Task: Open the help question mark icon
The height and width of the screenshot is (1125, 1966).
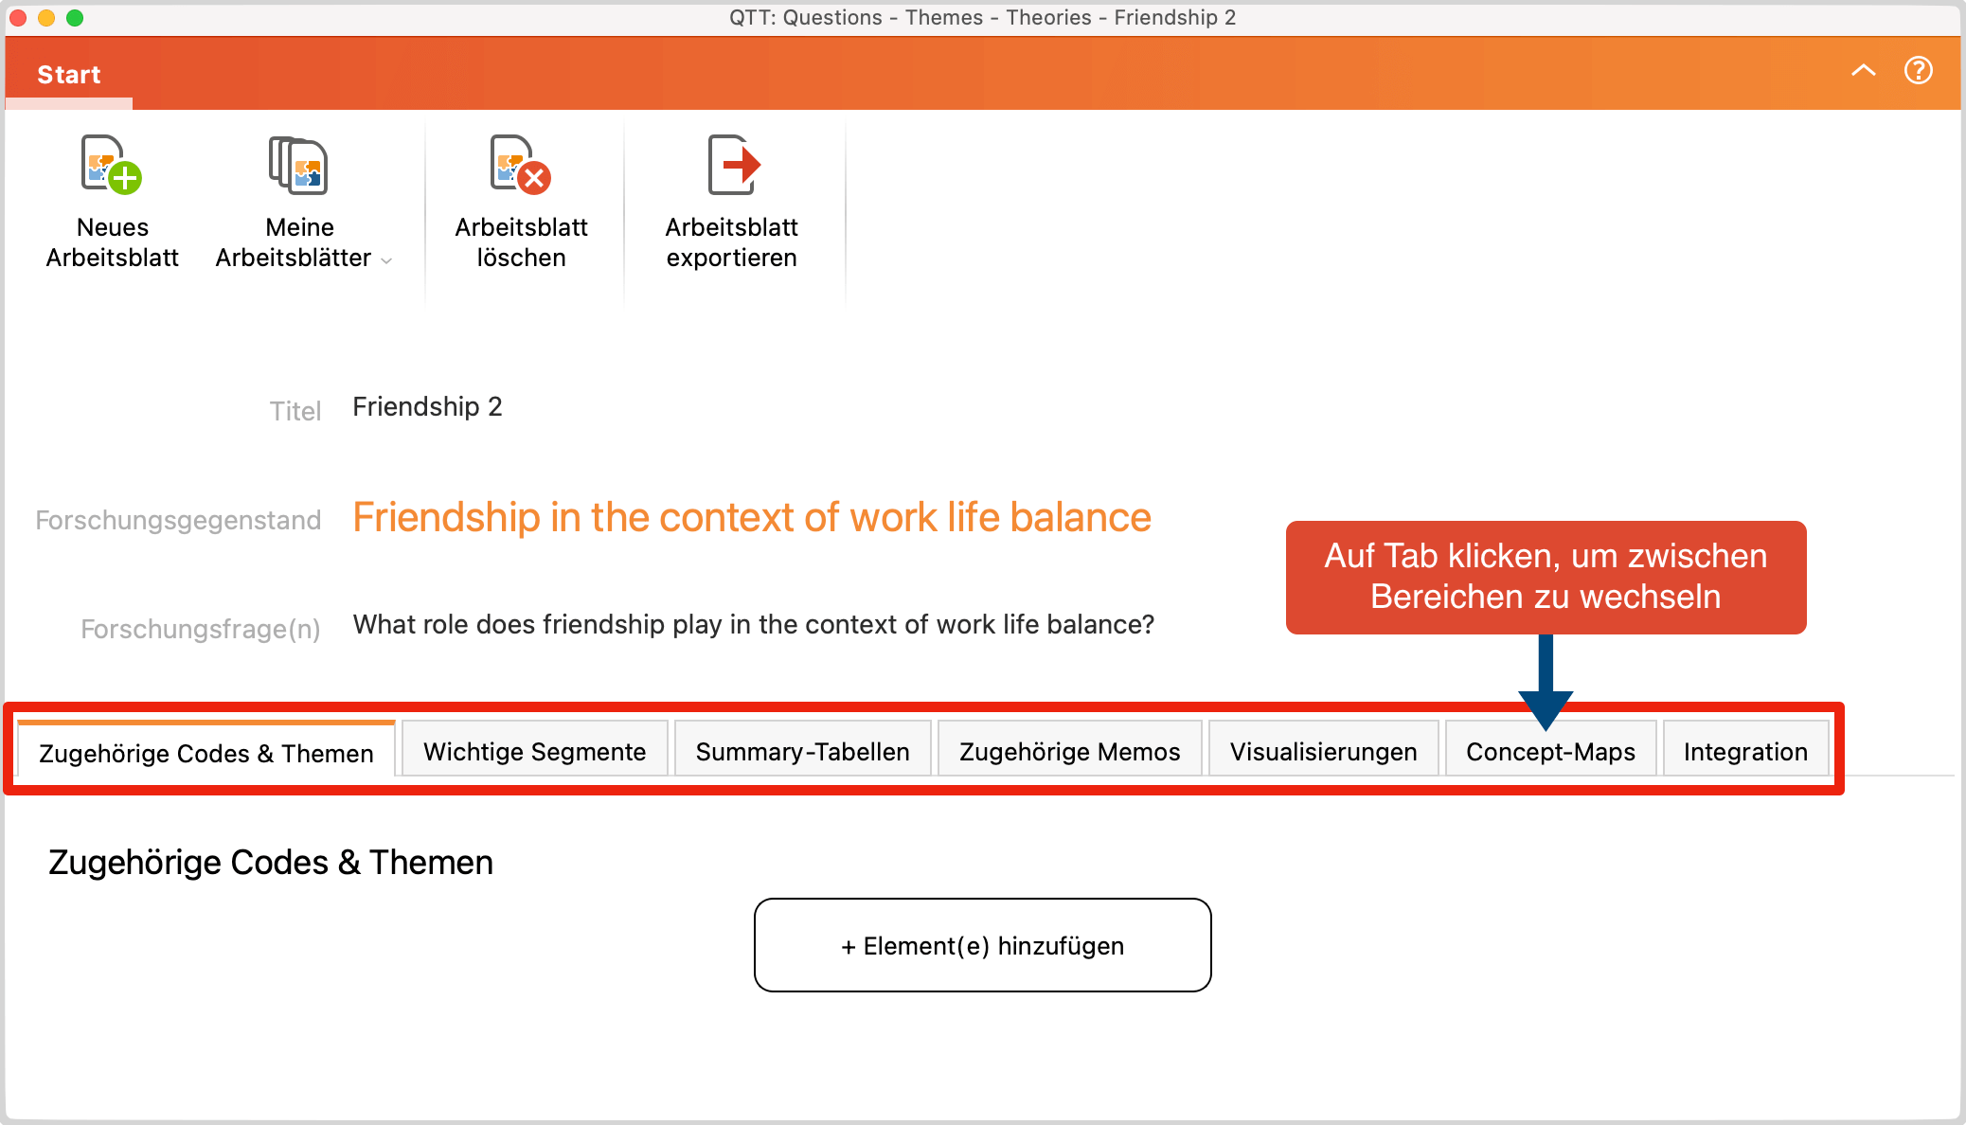Action: 1918,71
